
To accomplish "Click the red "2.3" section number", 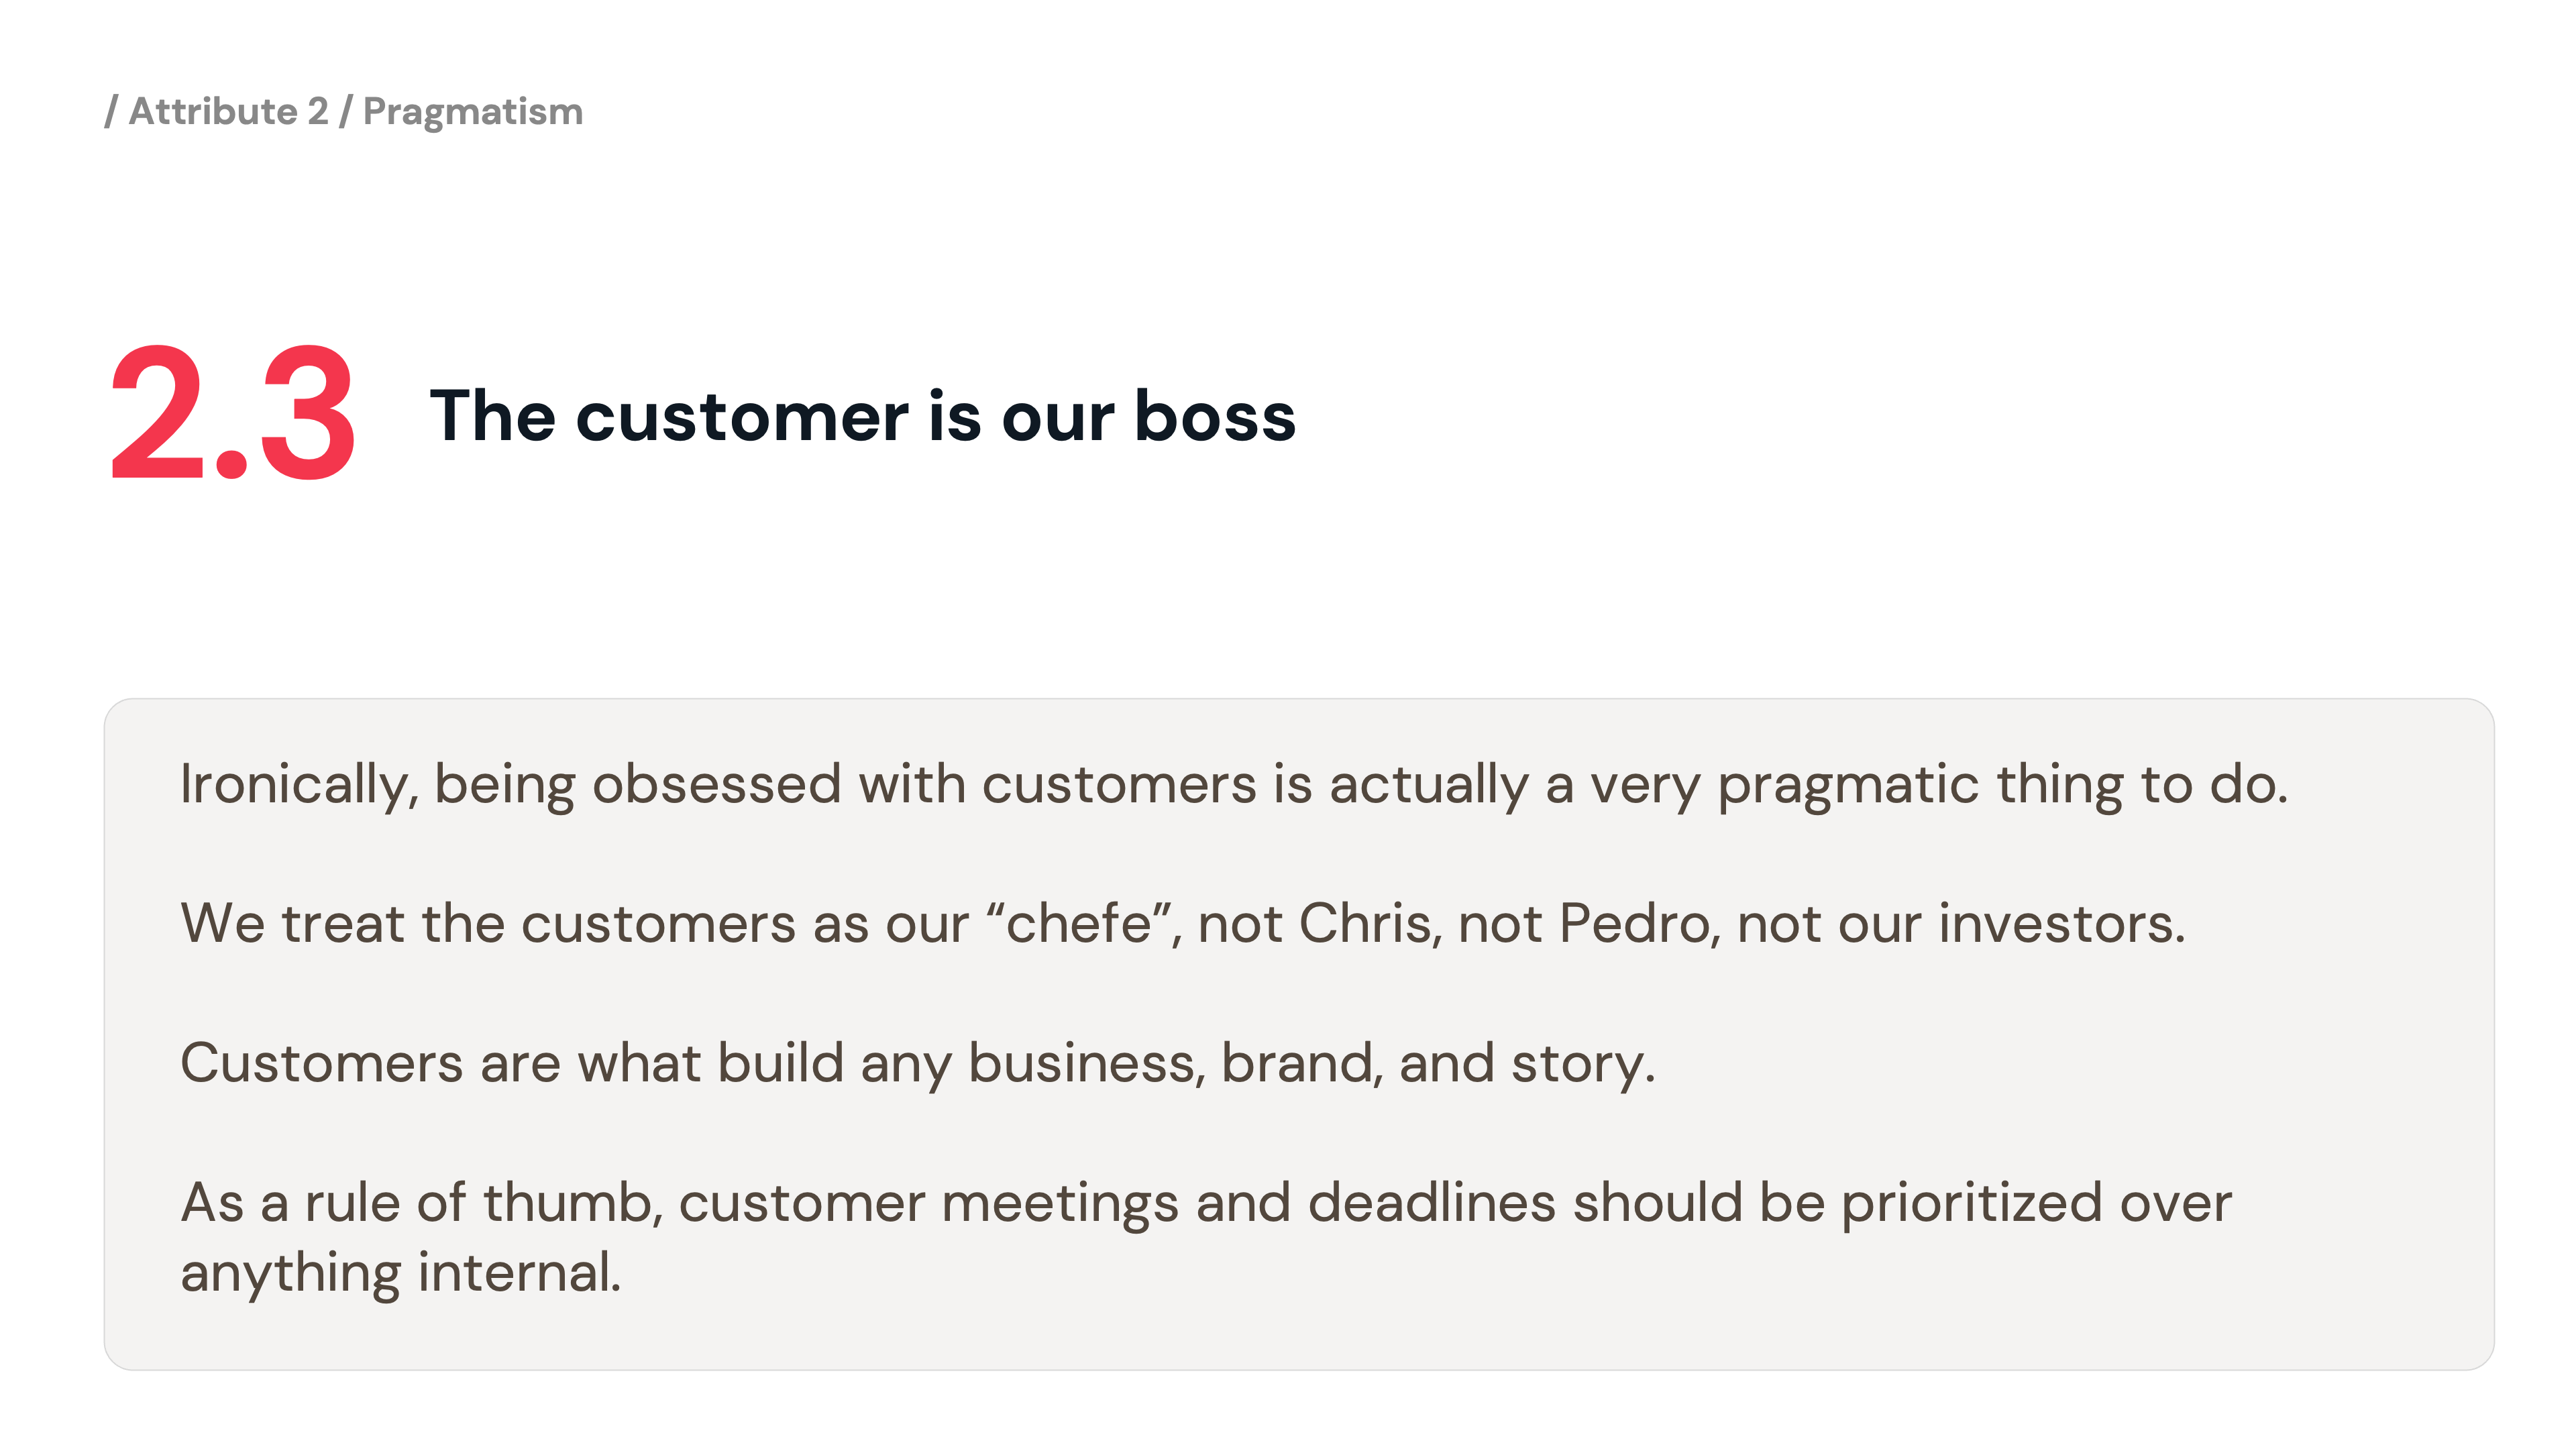I will point(232,414).
